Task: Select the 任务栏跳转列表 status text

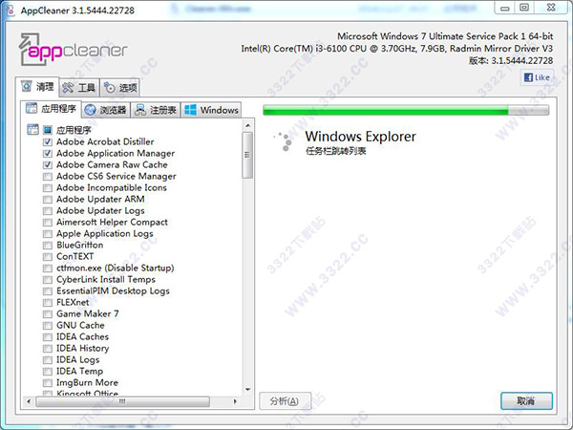Action: [336, 151]
